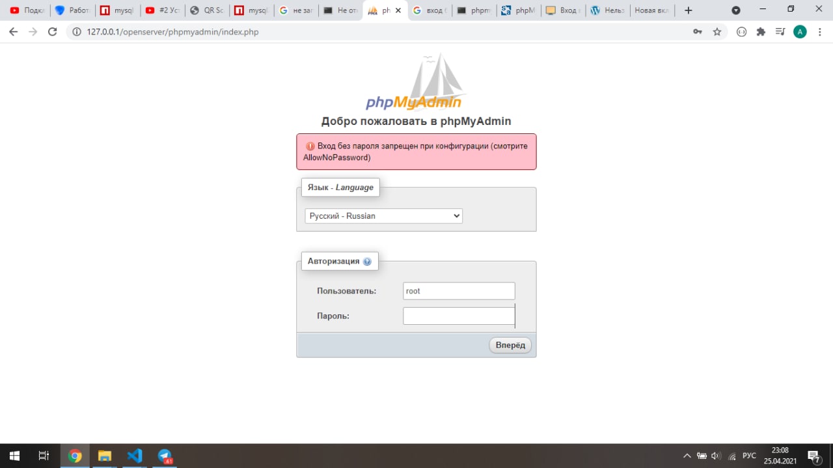This screenshot has width=833, height=468.
Task: Focus the Пароль password field
Action: [x=459, y=316]
